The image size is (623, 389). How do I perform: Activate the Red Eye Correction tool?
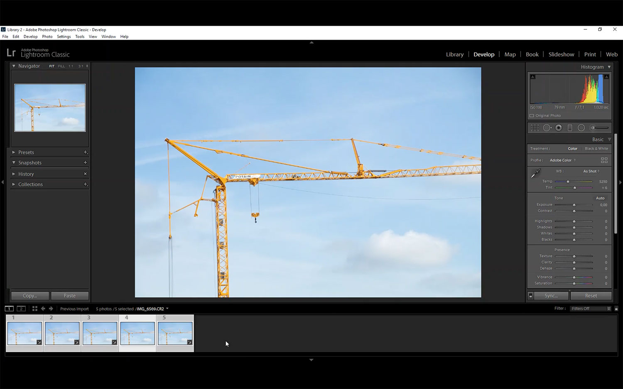pyautogui.click(x=559, y=128)
